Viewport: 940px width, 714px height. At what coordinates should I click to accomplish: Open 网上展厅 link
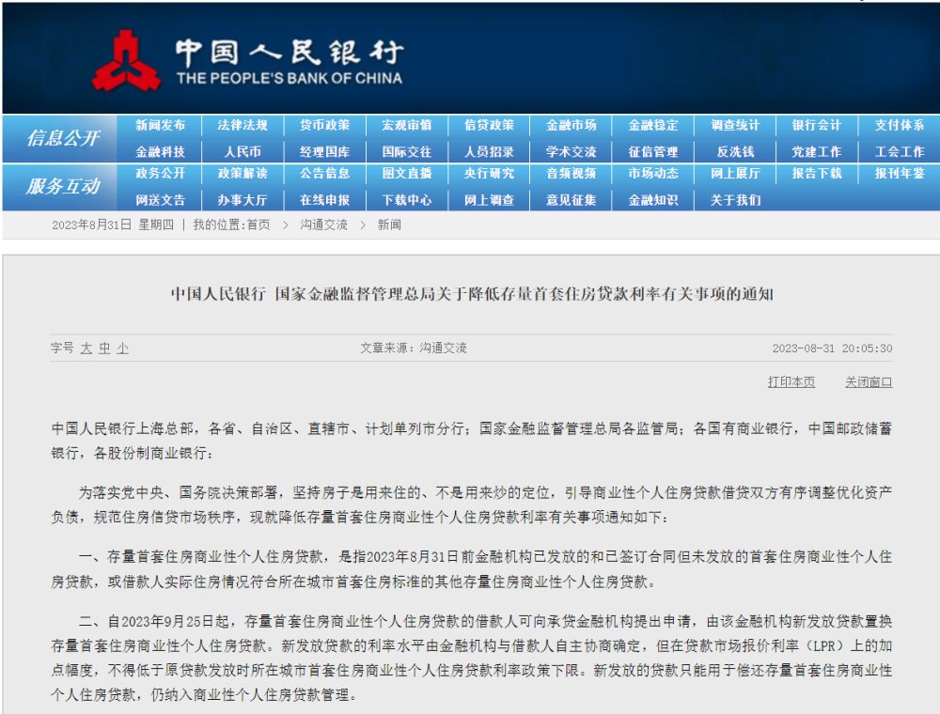(x=735, y=173)
